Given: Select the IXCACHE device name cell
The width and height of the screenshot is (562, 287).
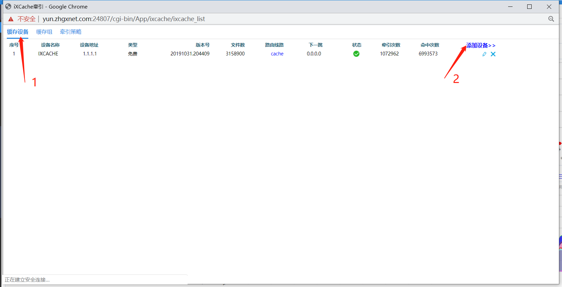Looking at the screenshot, I should click(x=48, y=54).
